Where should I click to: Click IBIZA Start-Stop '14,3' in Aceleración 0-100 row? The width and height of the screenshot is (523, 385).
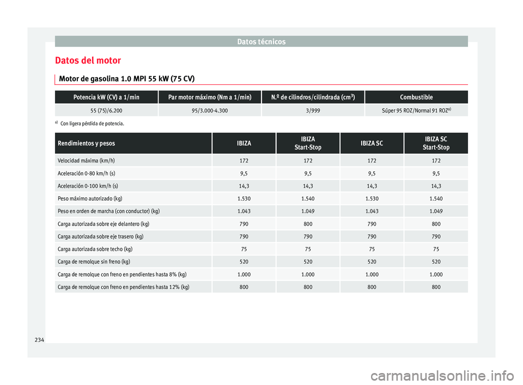coord(308,186)
